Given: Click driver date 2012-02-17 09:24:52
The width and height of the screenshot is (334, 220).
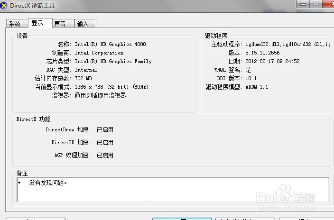Looking at the screenshot, I should [272, 61].
